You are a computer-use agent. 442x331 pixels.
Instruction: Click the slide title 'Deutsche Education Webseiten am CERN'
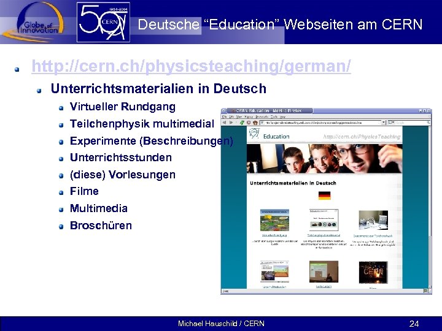(x=280, y=24)
